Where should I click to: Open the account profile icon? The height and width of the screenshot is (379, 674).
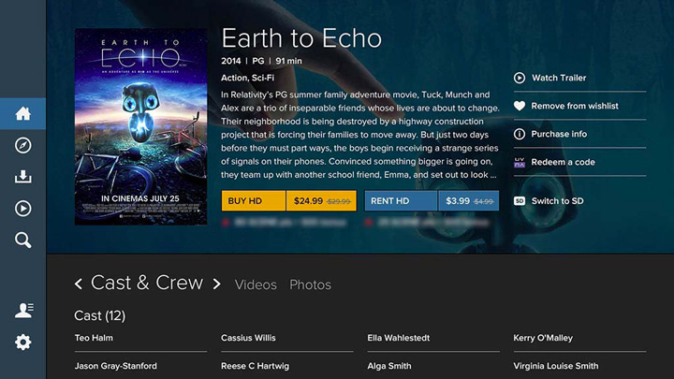click(x=23, y=311)
